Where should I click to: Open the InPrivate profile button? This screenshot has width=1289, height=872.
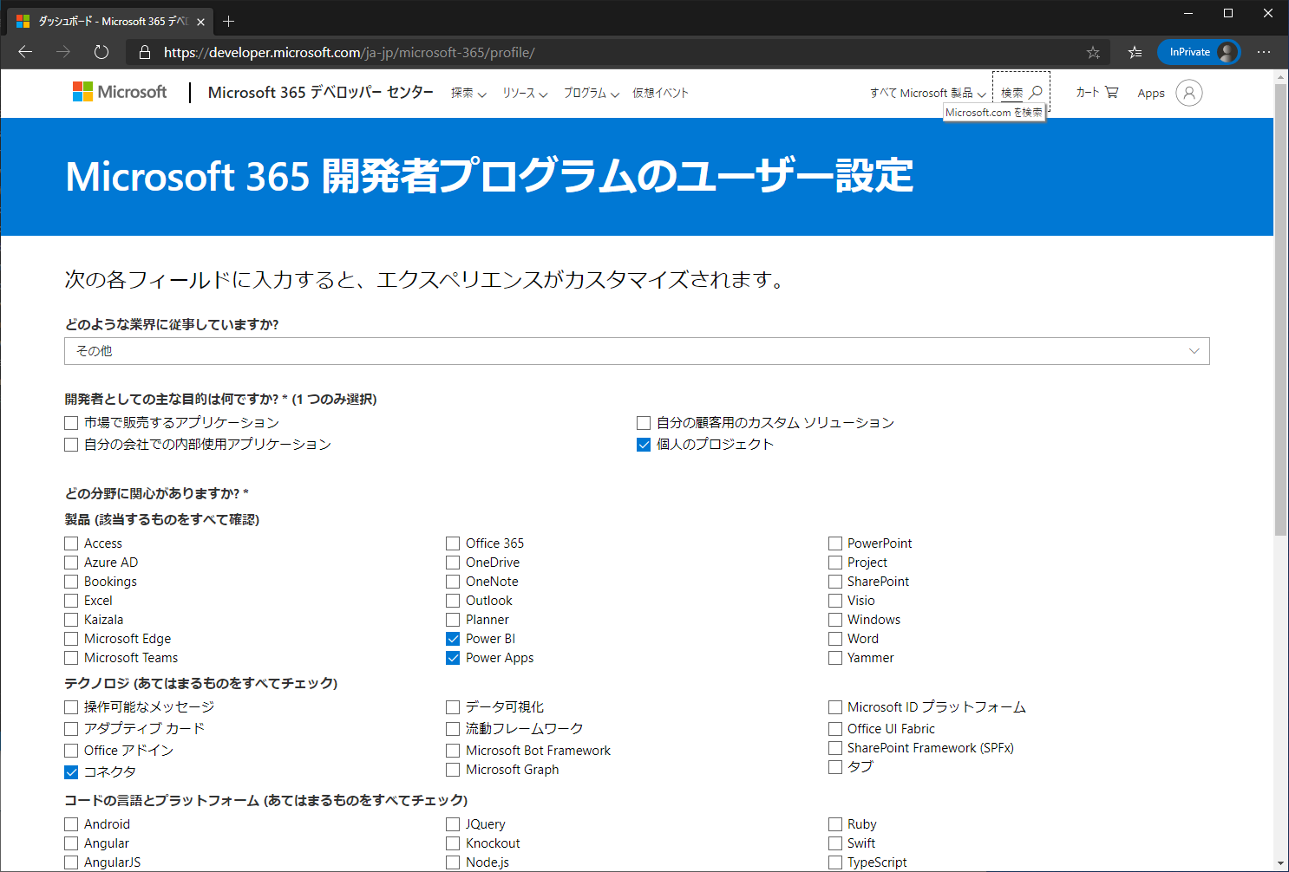1199,52
